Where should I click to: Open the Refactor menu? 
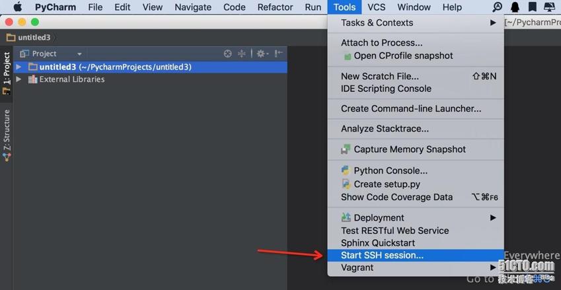(x=275, y=7)
